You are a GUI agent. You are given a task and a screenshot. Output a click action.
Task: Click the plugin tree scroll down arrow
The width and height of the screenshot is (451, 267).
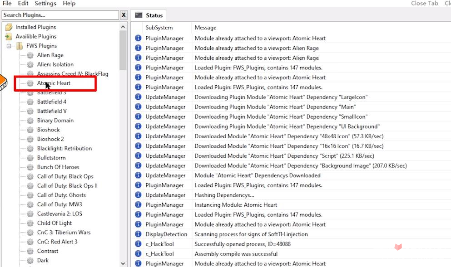[123, 263]
